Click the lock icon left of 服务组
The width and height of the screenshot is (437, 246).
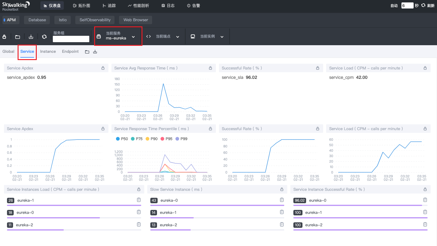(x=4, y=37)
